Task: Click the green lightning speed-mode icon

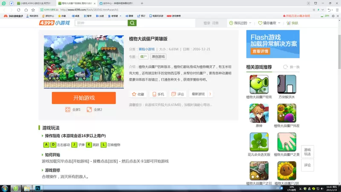Action: 318,10
